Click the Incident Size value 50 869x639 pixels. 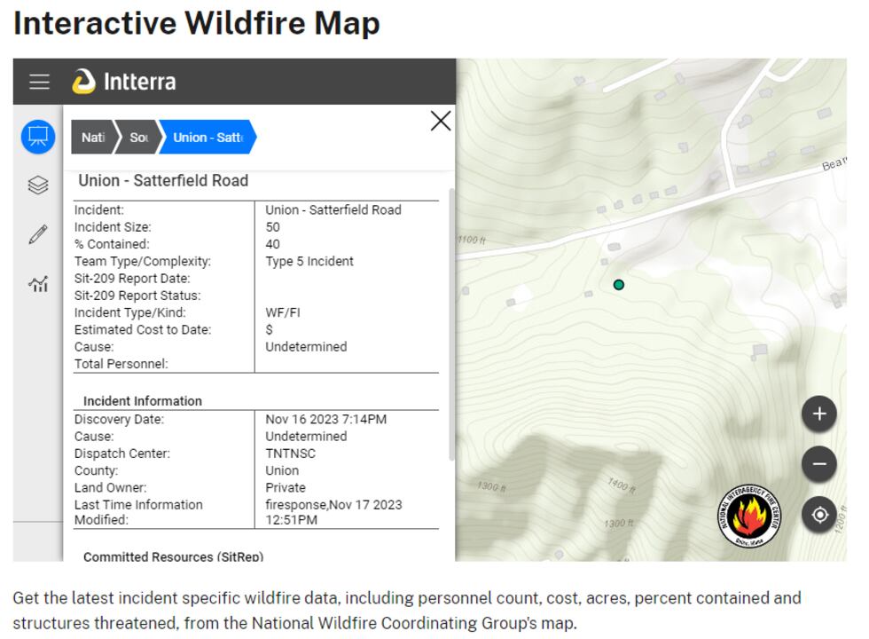coord(273,227)
